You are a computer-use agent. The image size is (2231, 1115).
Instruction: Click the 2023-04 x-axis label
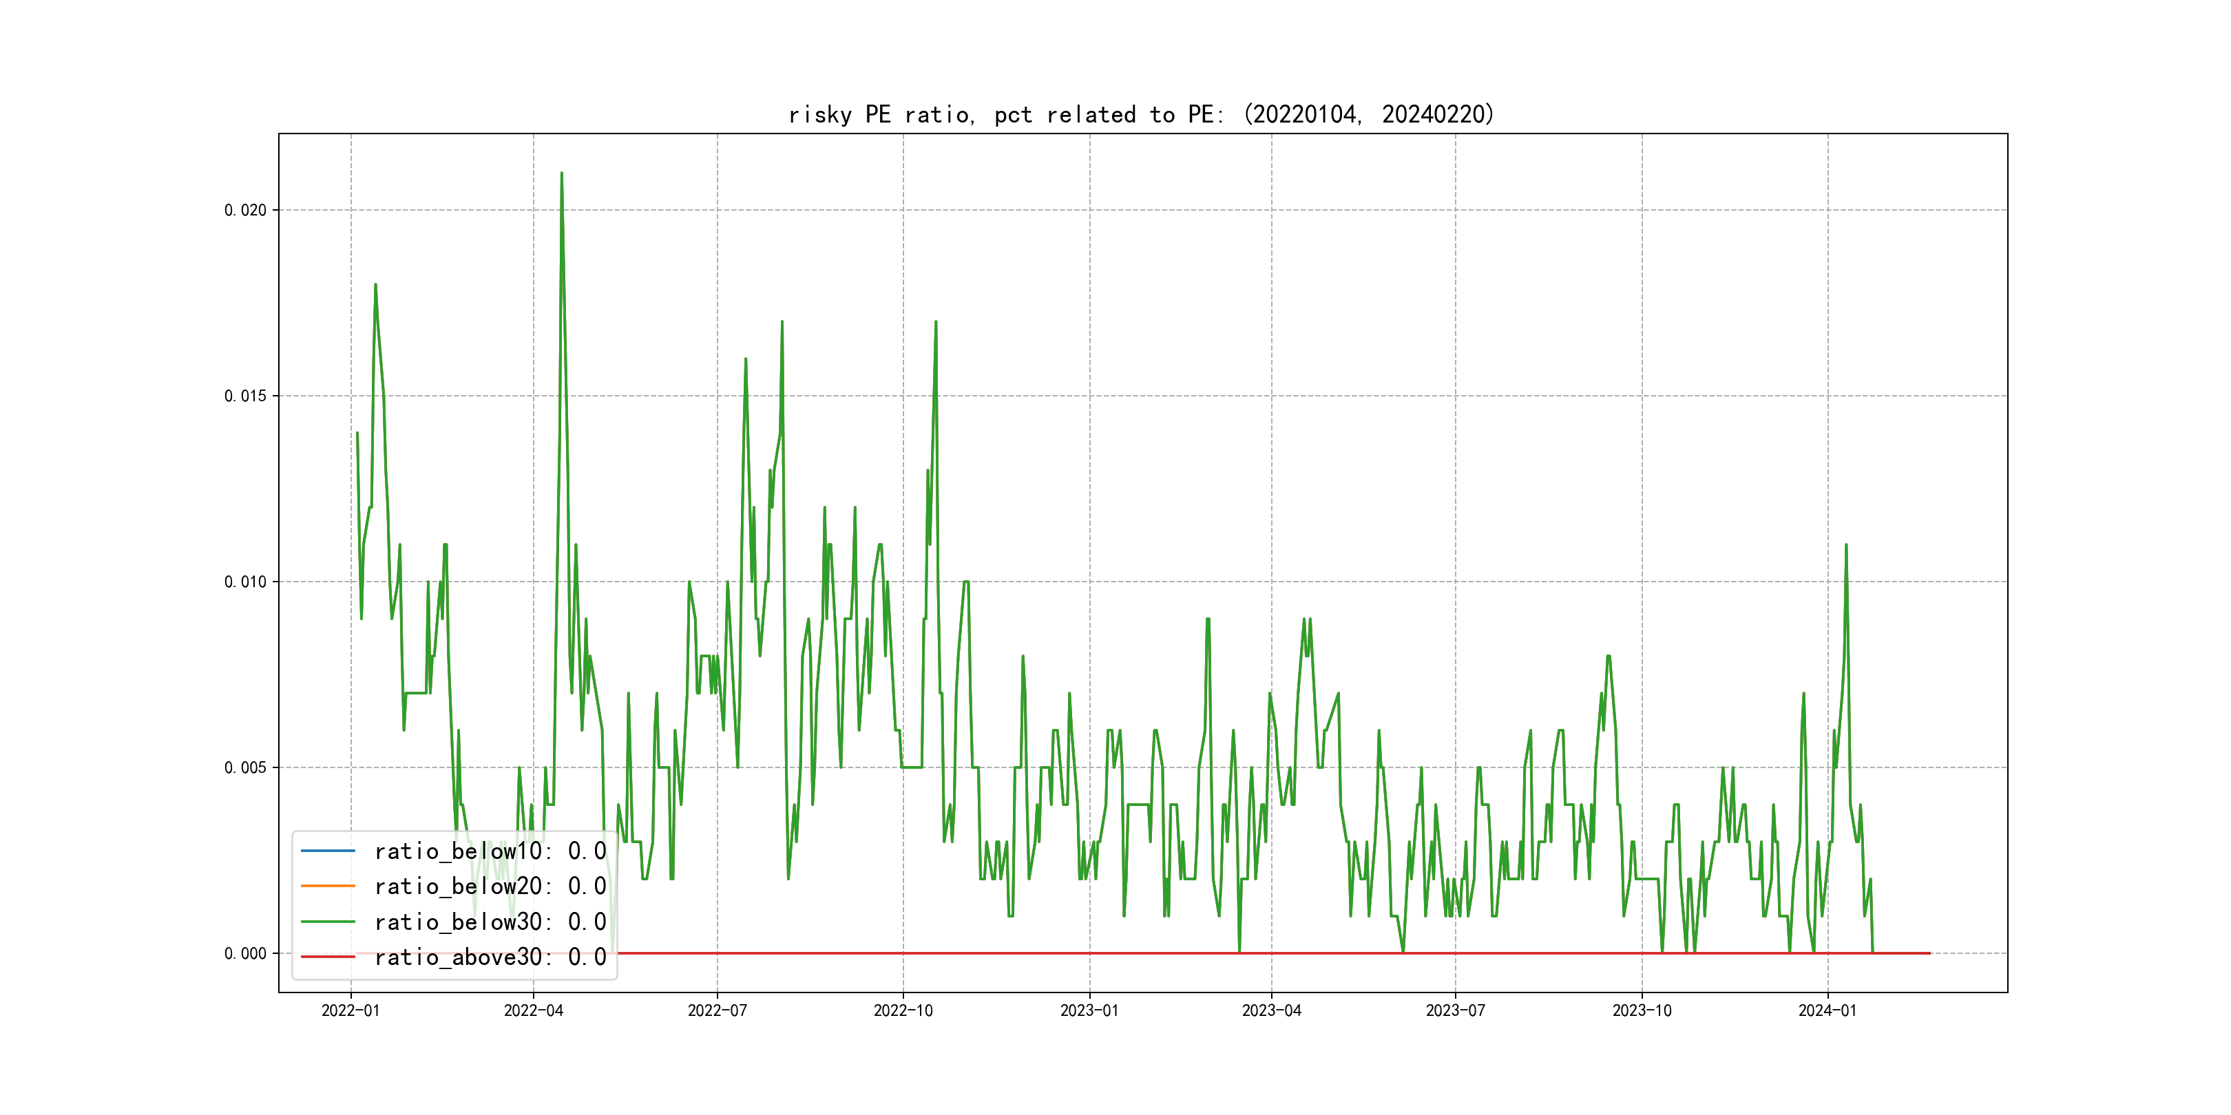[x=1271, y=1011]
